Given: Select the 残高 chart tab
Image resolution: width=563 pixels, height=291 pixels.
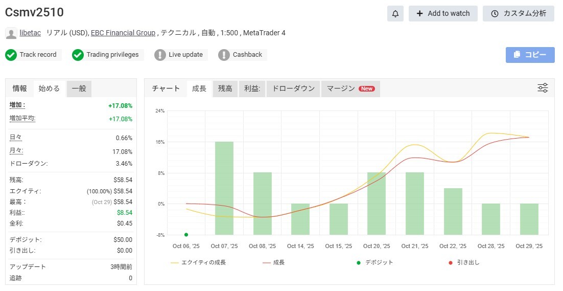Looking at the screenshot, I should coord(225,88).
